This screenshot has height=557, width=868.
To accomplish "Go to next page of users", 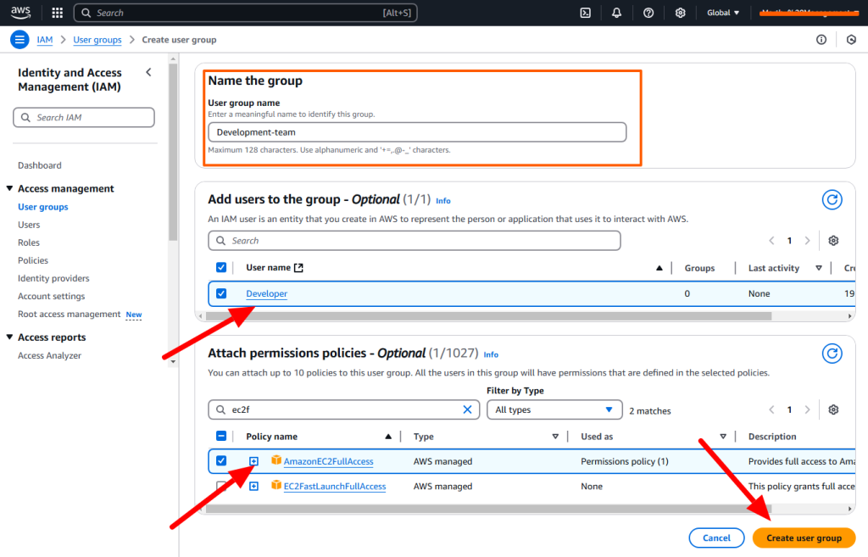I will tap(807, 240).
